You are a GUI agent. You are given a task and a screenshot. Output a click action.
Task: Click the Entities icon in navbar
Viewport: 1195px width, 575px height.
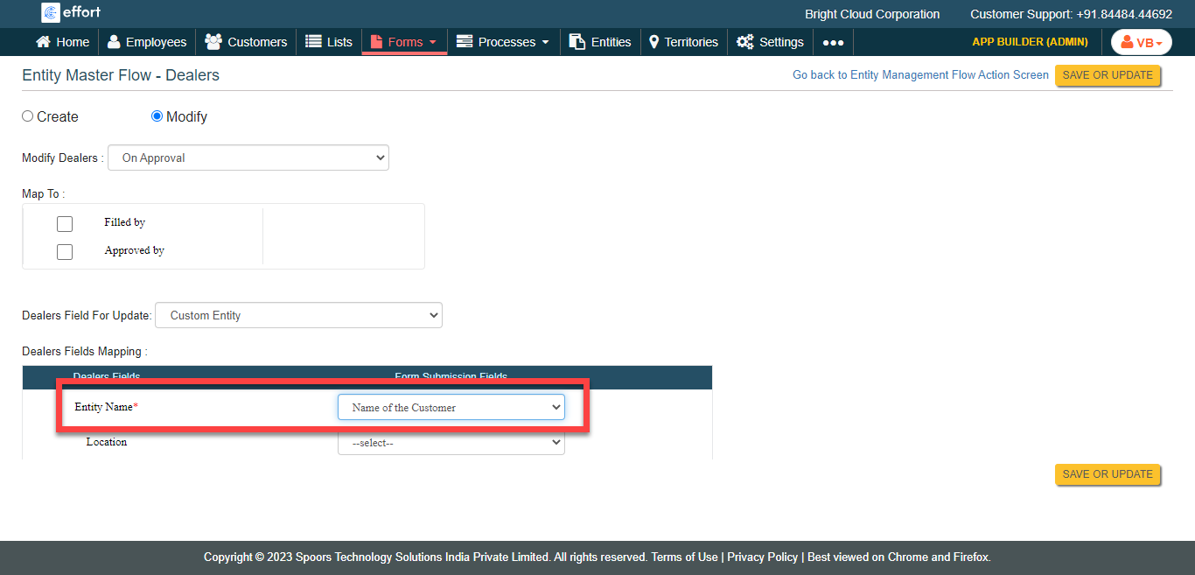tap(577, 42)
